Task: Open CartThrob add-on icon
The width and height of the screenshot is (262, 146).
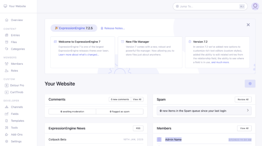Action: (x=6, y=92)
